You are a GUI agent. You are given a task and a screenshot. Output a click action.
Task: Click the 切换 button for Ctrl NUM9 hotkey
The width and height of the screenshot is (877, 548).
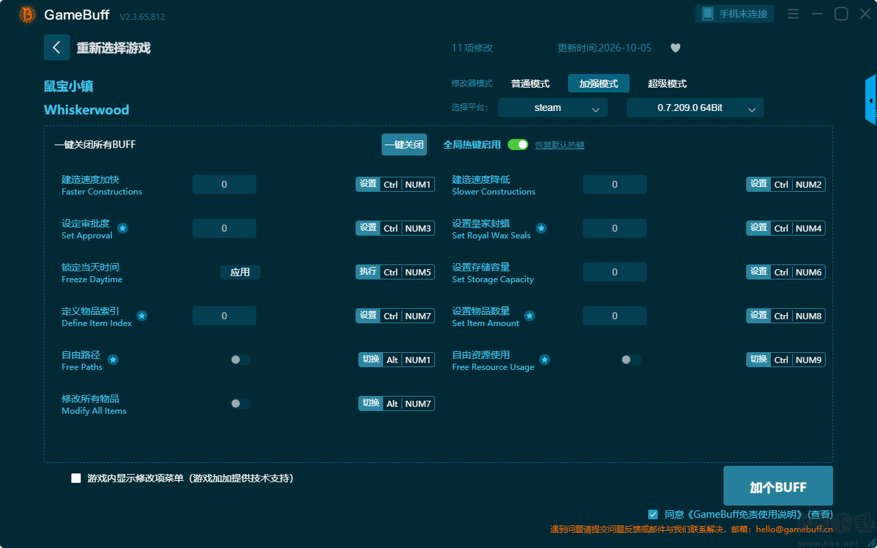[758, 360]
